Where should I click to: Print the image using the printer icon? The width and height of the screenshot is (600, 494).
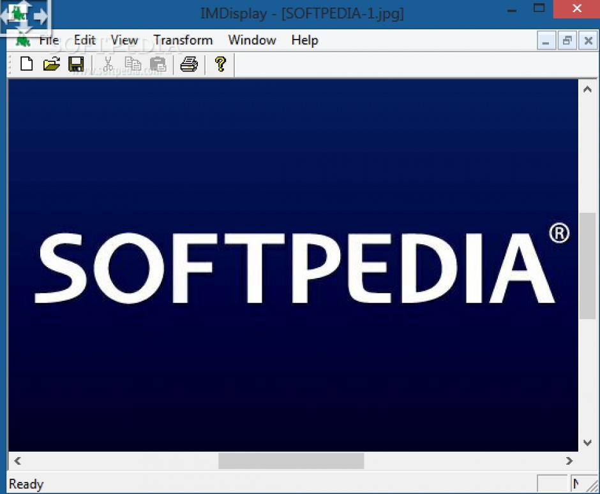[x=189, y=64]
